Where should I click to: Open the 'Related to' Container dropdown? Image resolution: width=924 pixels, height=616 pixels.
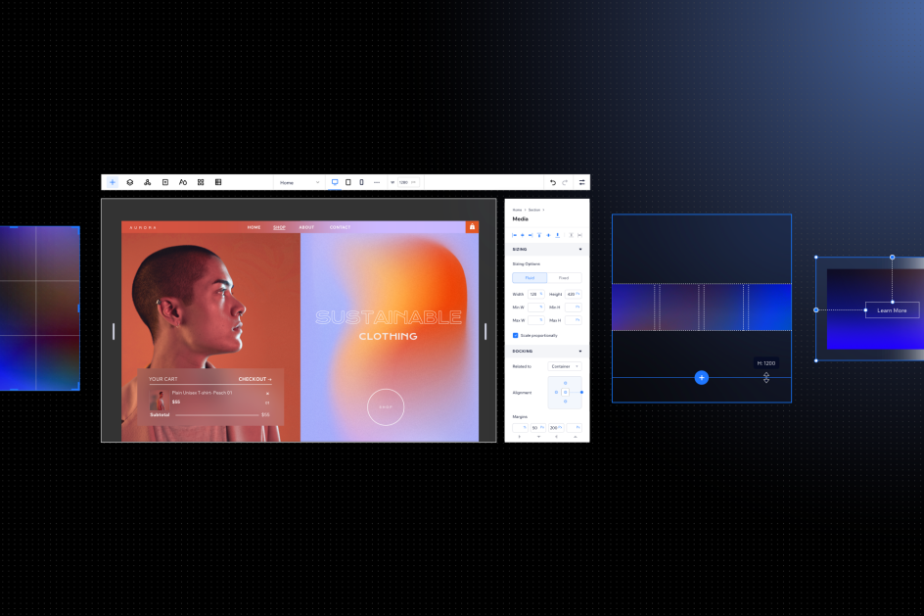point(564,366)
